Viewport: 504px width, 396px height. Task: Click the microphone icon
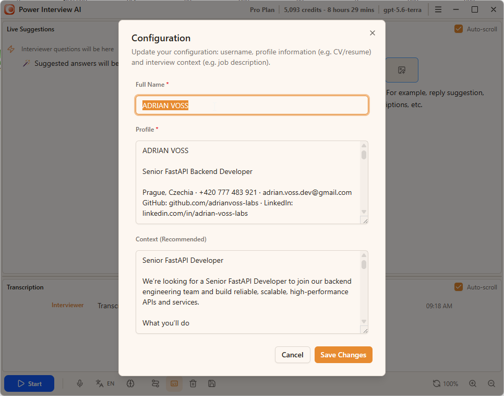click(x=80, y=383)
